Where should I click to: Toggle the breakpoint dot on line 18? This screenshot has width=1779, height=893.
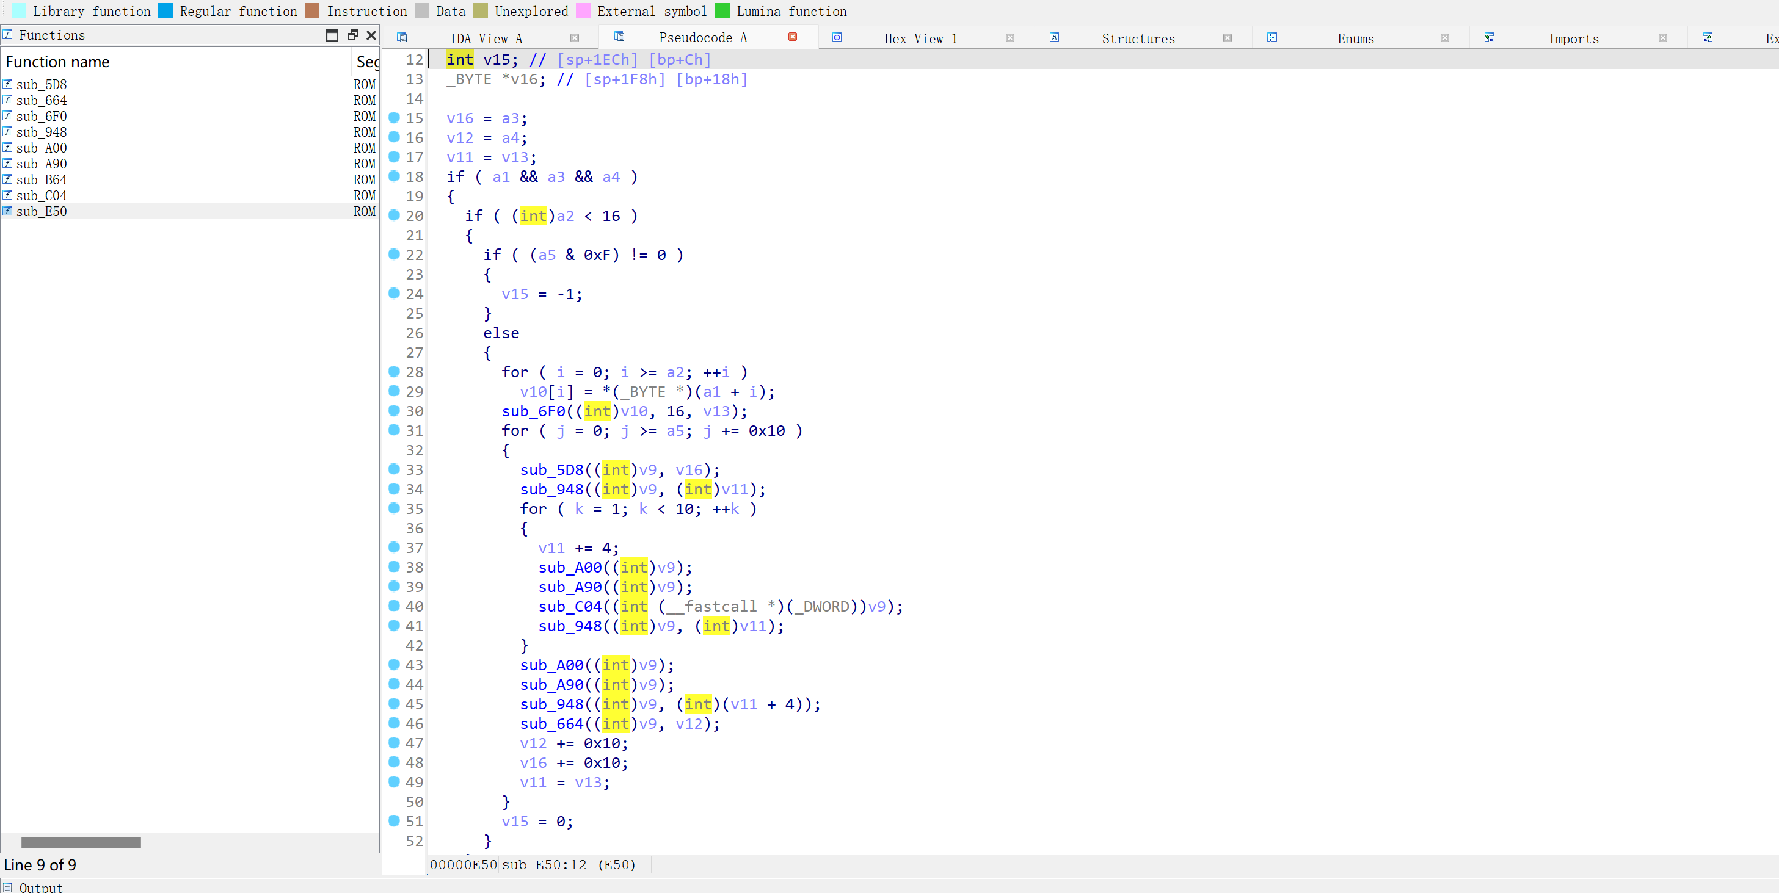[394, 176]
